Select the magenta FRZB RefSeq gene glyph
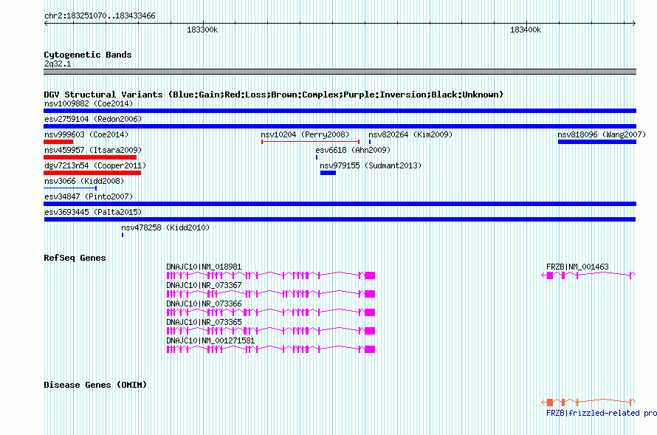The height and width of the screenshot is (435, 657). (588, 275)
